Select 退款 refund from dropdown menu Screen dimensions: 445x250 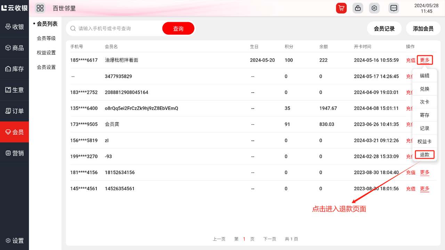click(x=424, y=155)
